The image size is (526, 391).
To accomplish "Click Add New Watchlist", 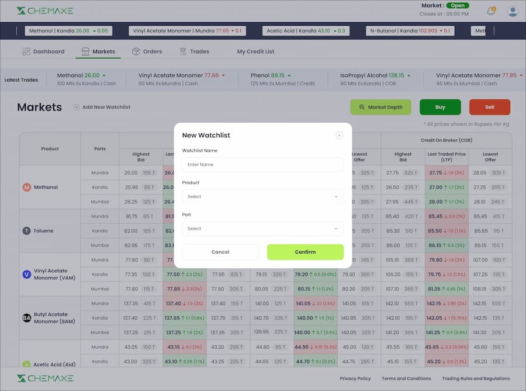I will [x=102, y=107].
